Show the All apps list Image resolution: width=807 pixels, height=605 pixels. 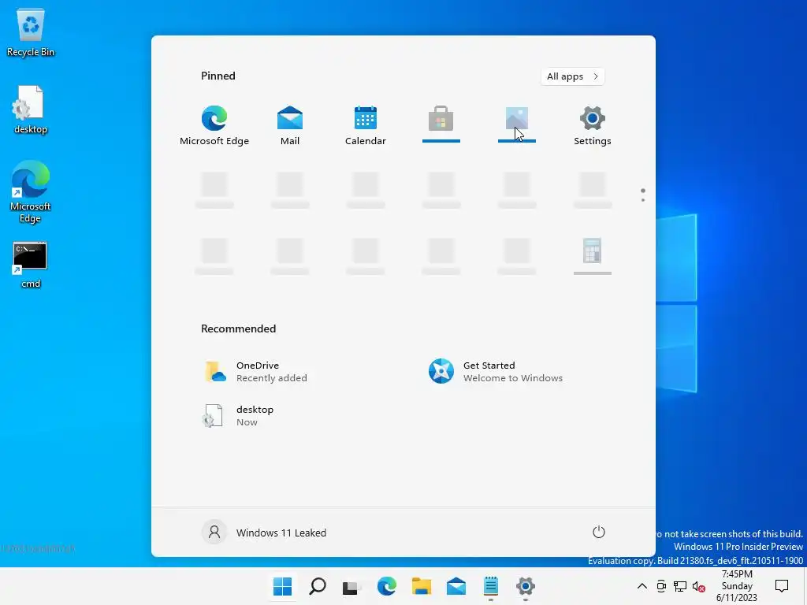572,76
